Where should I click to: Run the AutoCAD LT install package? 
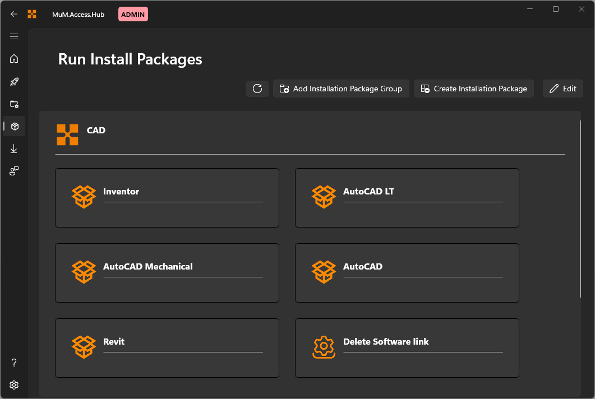tap(407, 198)
